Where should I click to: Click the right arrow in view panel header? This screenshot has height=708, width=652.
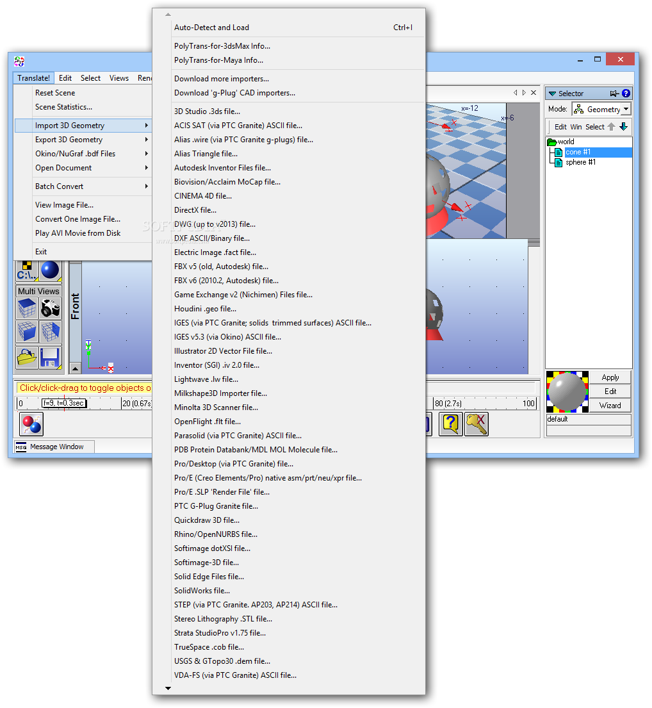(x=524, y=92)
